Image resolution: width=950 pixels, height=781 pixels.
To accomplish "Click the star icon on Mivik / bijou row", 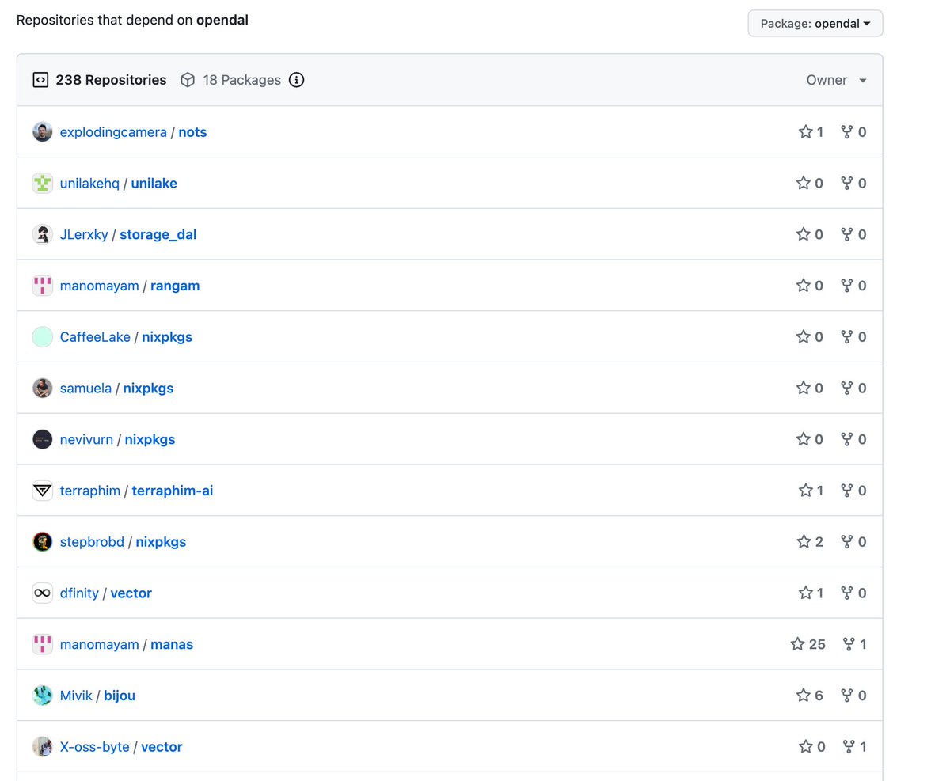I will click(804, 695).
